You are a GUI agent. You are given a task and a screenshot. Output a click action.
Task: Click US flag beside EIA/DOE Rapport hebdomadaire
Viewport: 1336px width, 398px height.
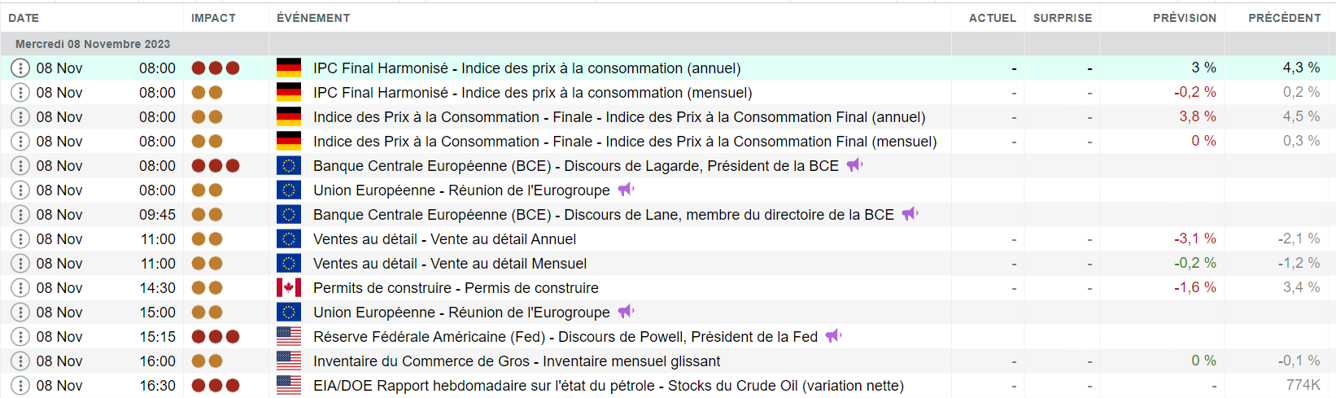tap(289, 385)
